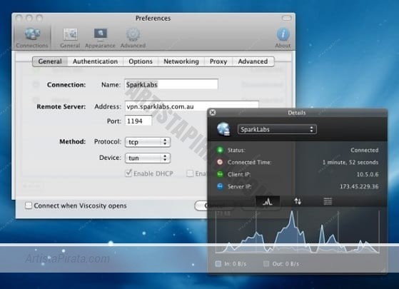Toggle Connect when Viscosity opens checkbox
The height and width of the screenshot is (289, 399).
pos(29,206)
